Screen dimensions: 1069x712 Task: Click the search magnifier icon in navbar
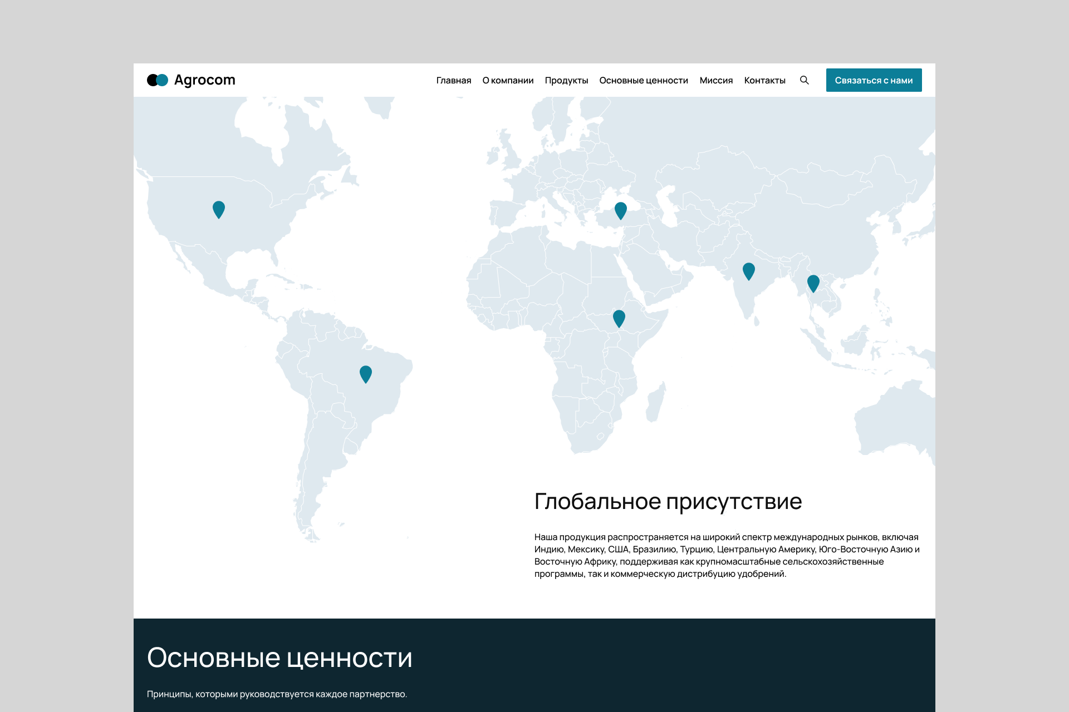[805, 80]
